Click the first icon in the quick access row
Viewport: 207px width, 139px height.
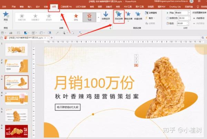point(2,33)
